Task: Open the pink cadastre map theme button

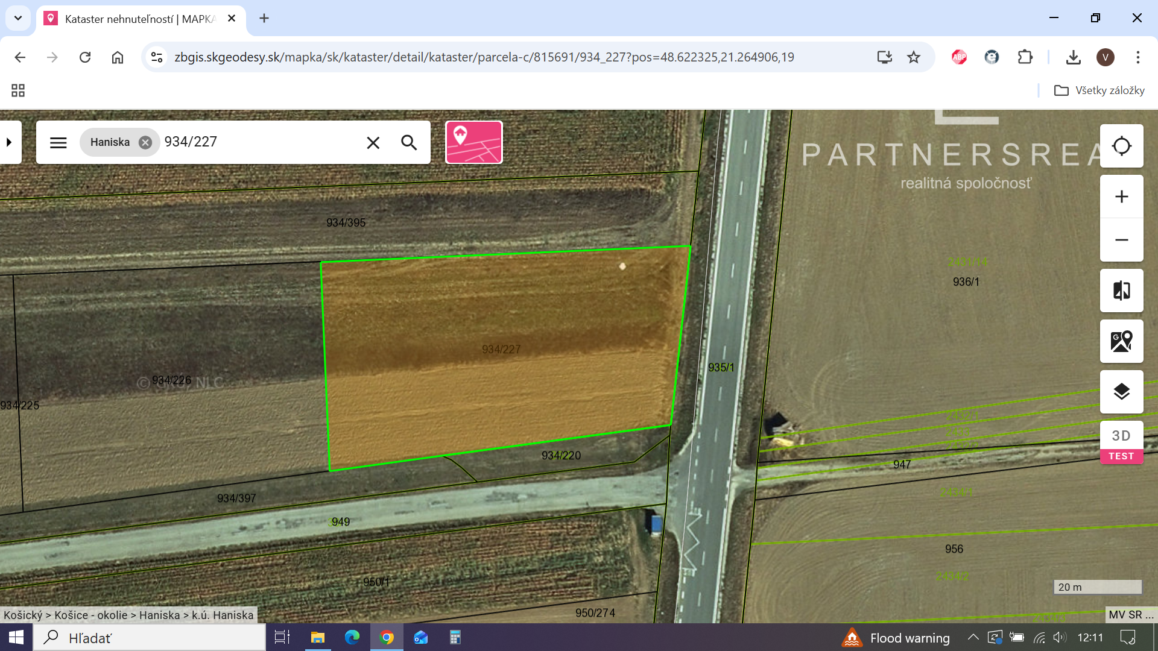Action: tap(474, 142)
